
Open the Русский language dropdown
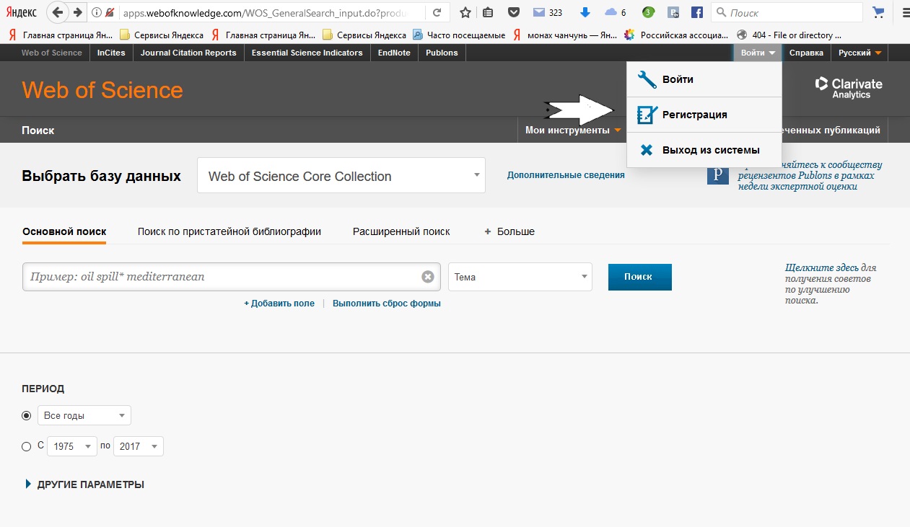pyautogui.click(x=859, y=53)
